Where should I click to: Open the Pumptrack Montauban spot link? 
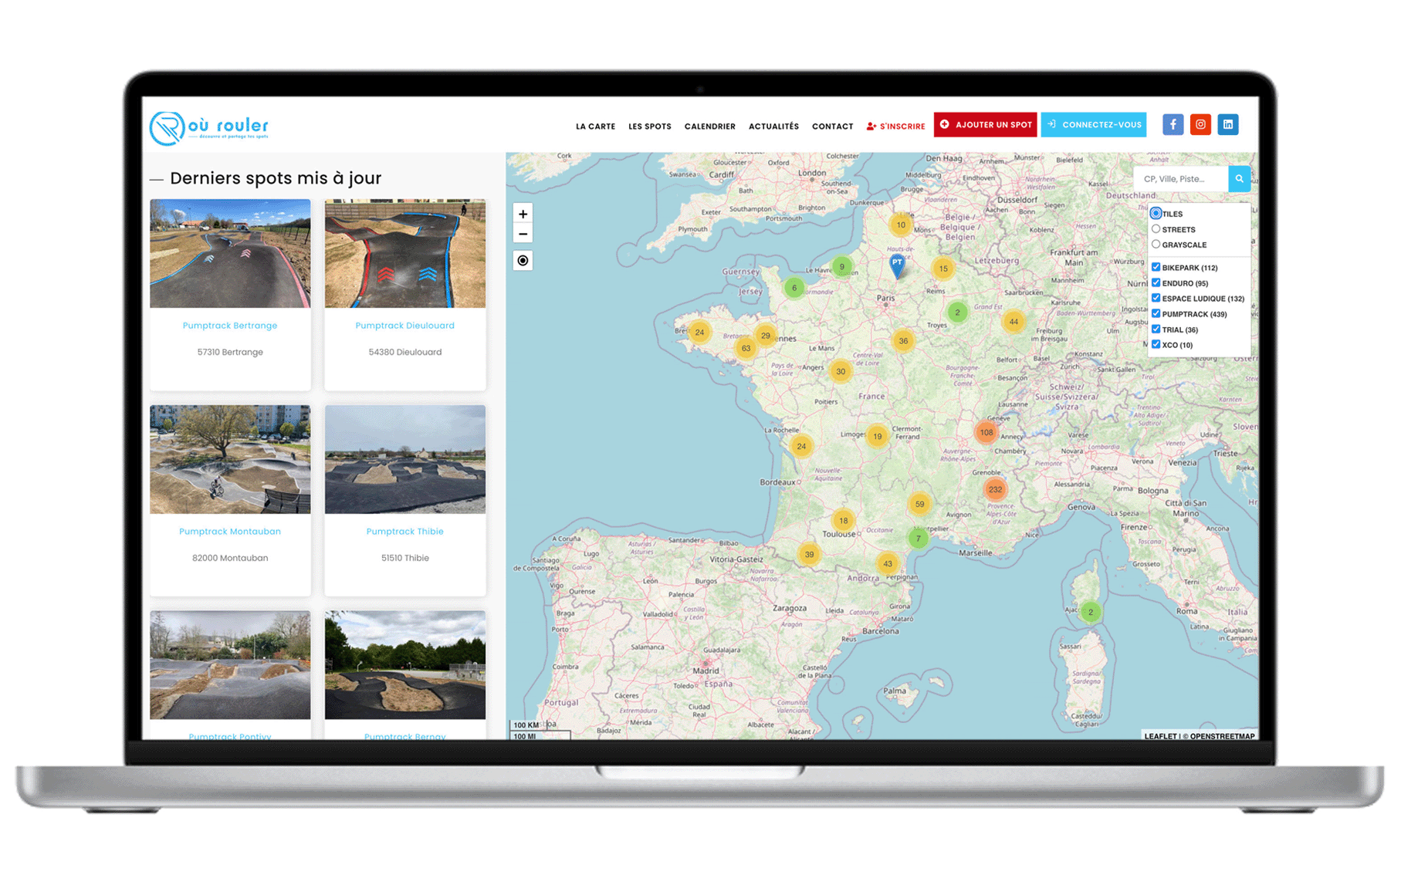coord(229,531)
